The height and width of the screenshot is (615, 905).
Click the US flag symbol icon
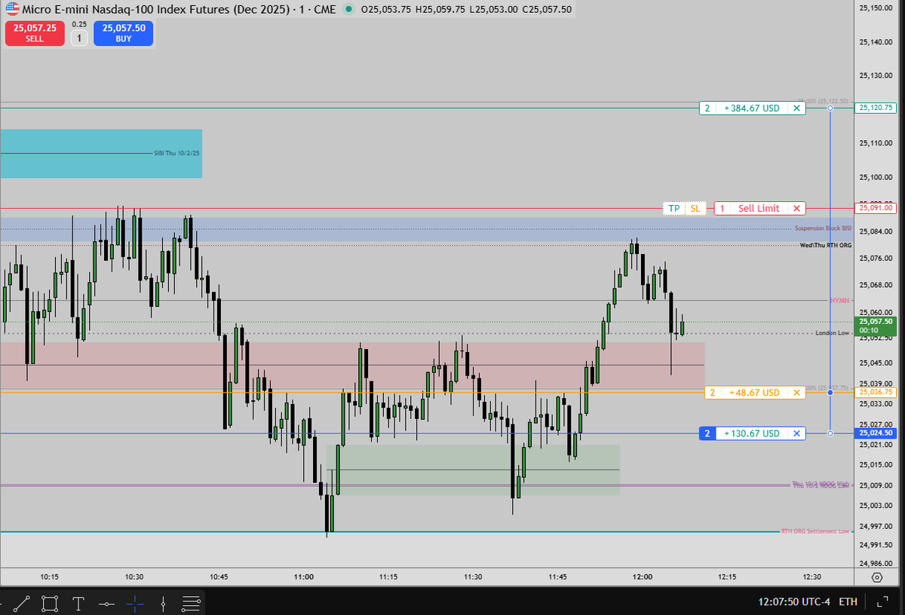[x=13, y=9]
